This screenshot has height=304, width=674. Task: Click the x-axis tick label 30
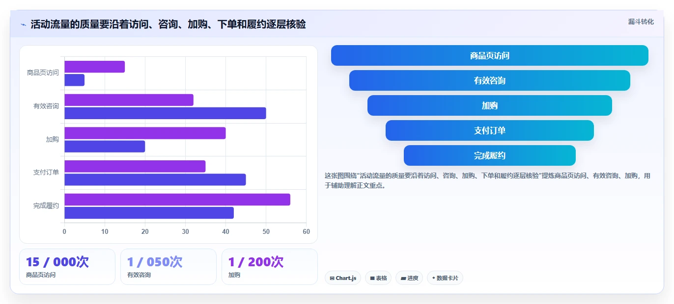click(185, 232)
